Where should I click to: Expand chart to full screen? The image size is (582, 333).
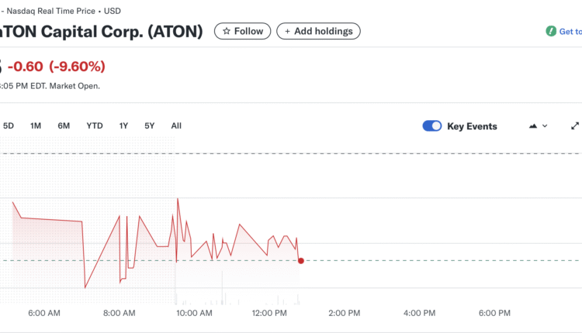(x=575, y=126)
